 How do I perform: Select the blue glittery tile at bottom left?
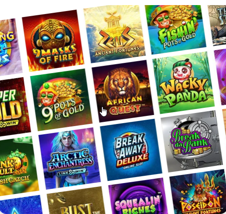20,205
